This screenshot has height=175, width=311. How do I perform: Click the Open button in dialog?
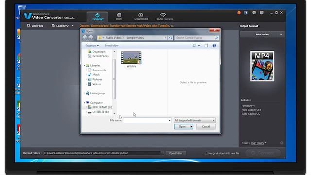click(182, 127)
